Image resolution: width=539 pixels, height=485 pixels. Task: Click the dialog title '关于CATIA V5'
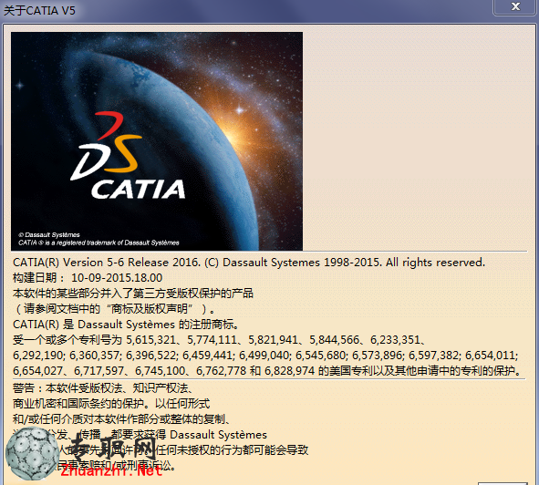pyautogui.click(x=39, y=11)
